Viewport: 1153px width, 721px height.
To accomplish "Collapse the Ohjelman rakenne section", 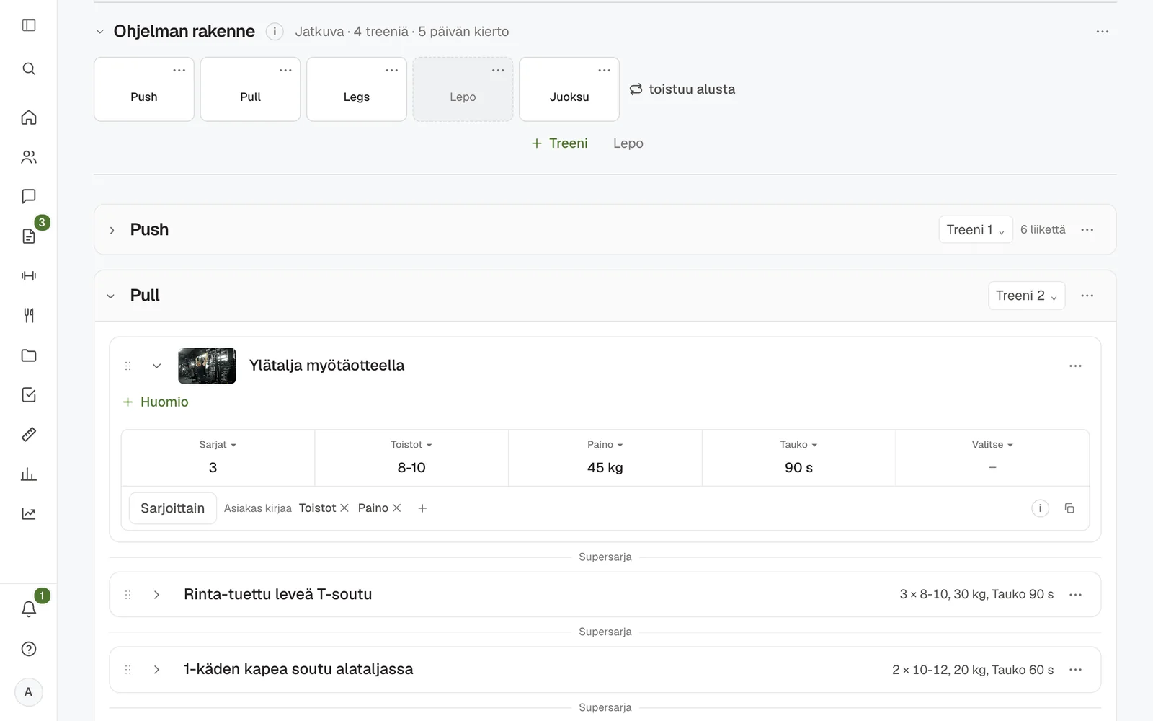I will (100, 32).
